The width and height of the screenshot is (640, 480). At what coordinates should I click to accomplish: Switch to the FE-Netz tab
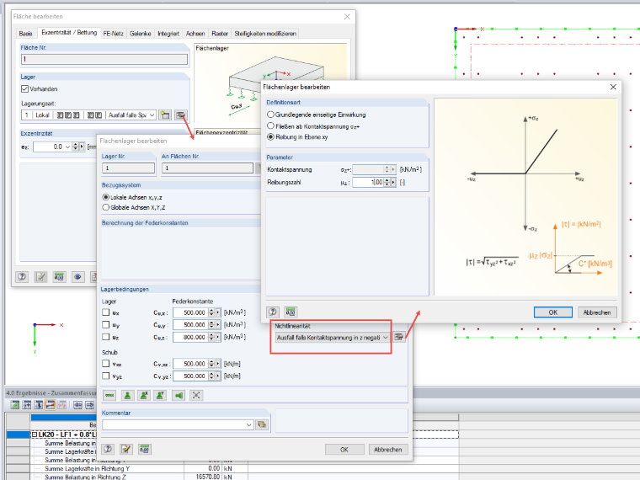(x=113, y=34)
